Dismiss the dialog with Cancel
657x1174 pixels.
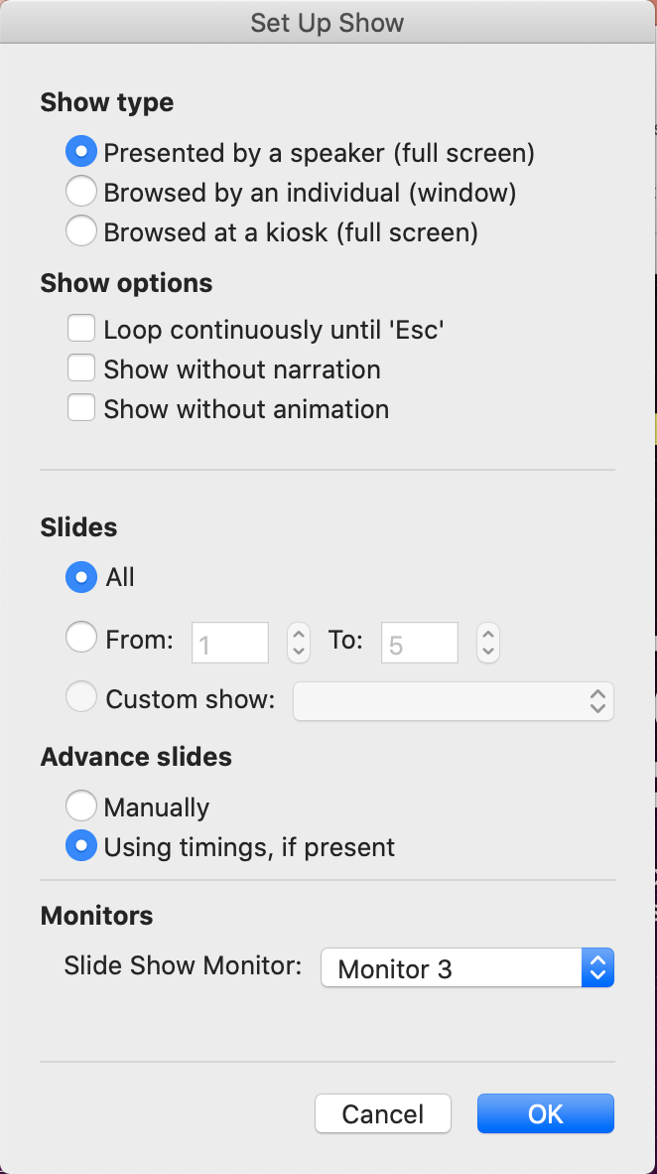coord(382,1113)
